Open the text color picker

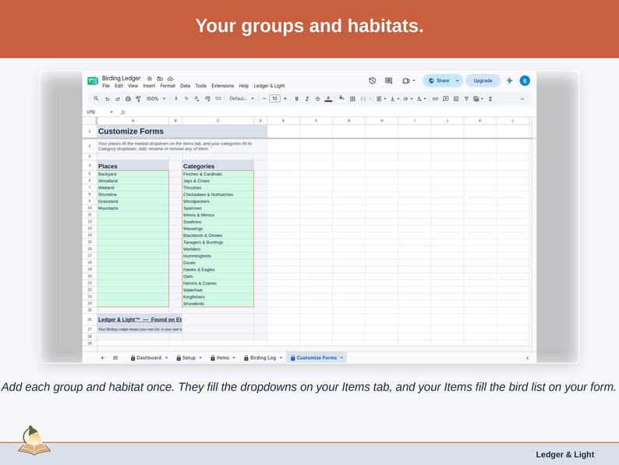coord(328,99)
